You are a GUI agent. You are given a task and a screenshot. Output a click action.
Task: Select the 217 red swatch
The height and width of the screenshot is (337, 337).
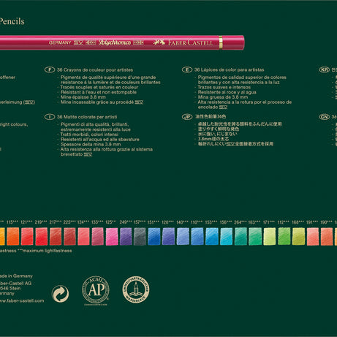56,236
